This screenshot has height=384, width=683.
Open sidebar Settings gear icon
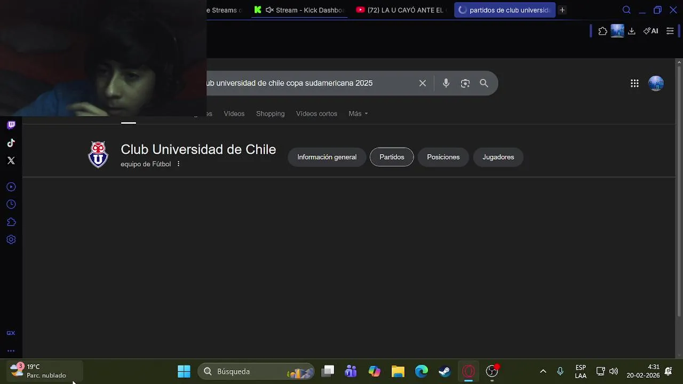point(11,239)
